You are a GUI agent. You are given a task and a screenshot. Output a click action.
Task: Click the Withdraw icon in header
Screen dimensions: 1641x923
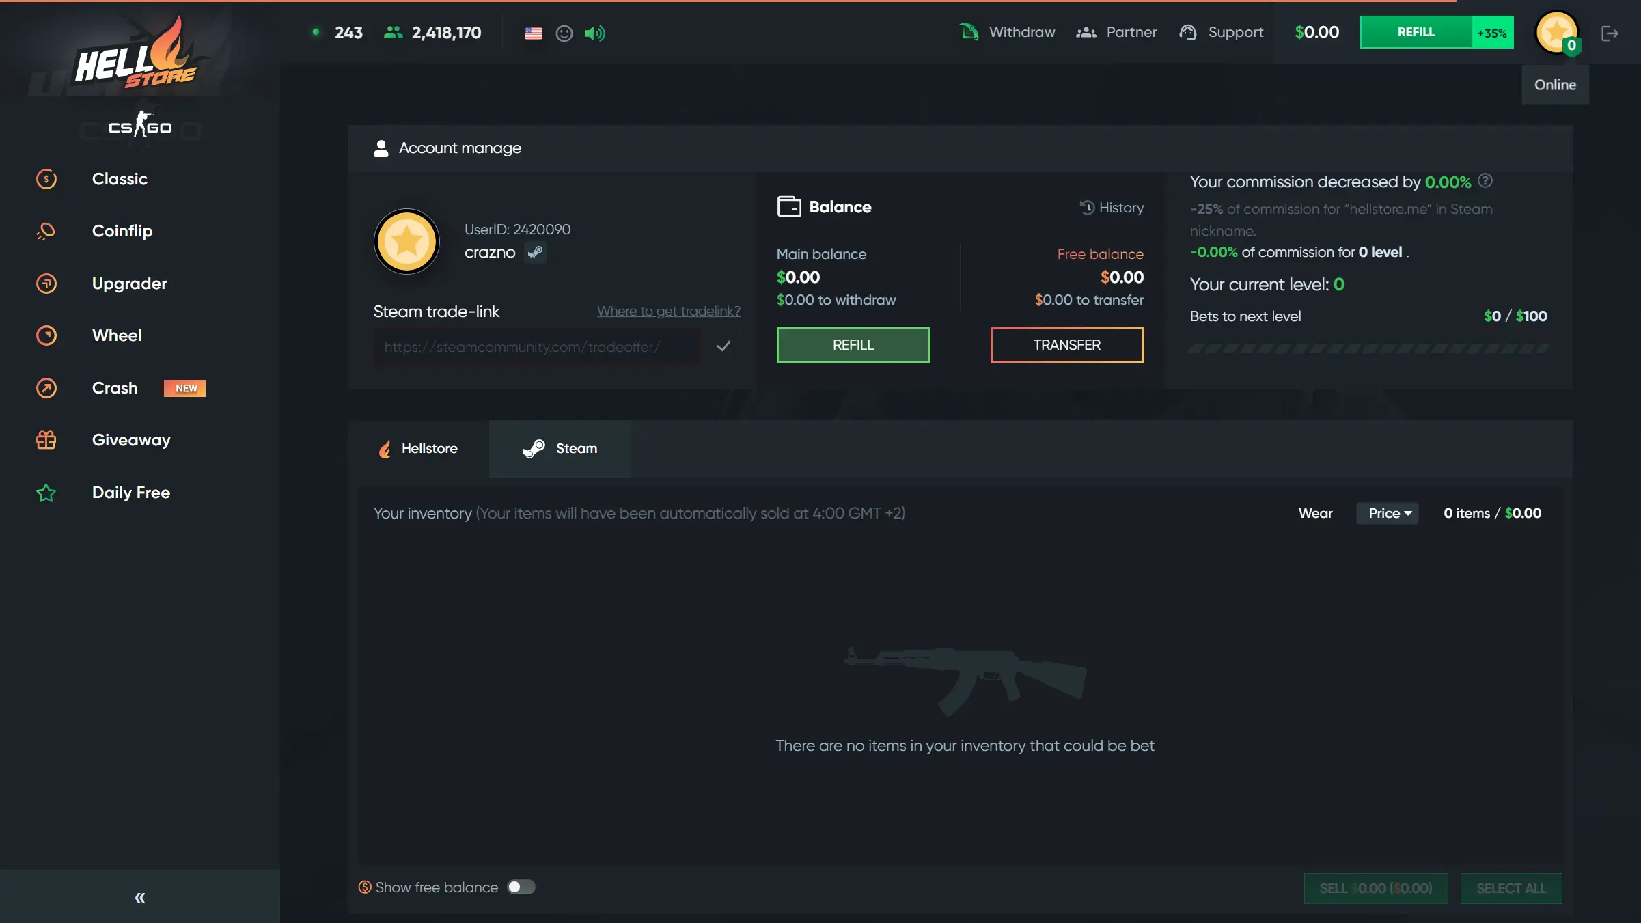[969, 32]
